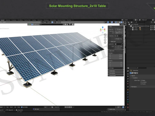Expand the Collections panel
The image size is (155, 116).
pyautogui.click(x=116, y=71)
